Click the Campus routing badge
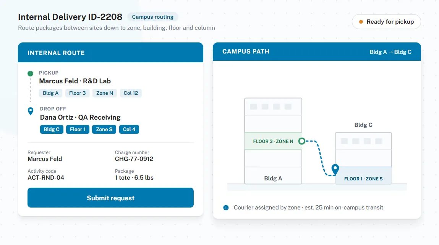The height and width of the screenshot is (245, 439). (153, 17)
